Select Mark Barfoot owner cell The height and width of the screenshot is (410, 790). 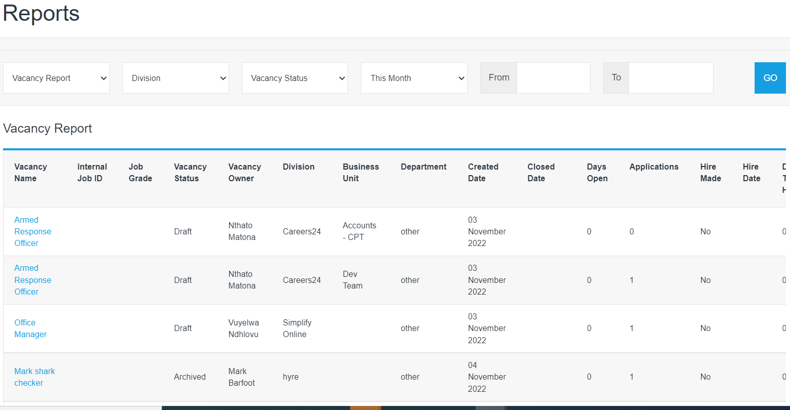(241, 377)
